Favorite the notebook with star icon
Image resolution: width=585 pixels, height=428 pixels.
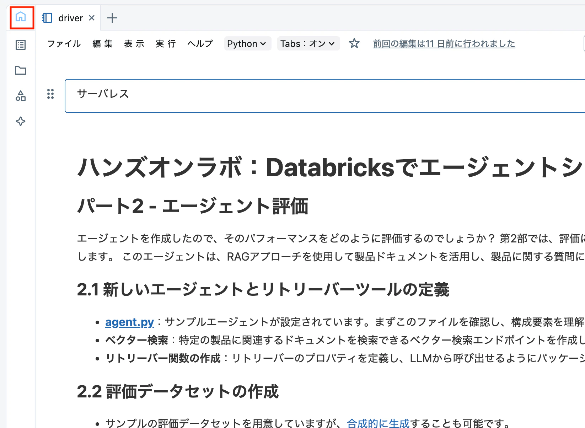354,43
